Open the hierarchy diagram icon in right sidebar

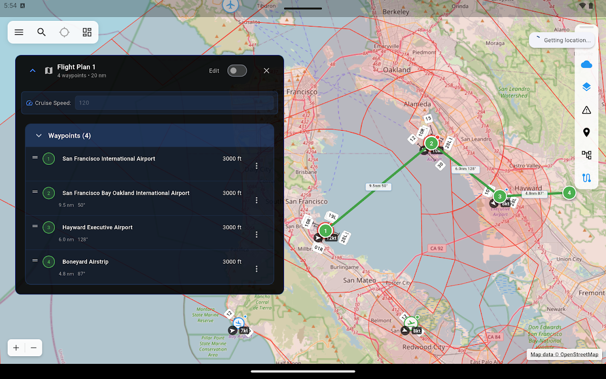[587, 155]
